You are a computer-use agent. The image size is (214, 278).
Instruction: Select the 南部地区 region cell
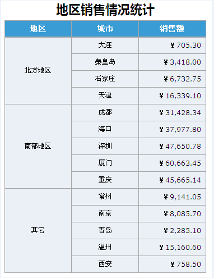[38, 147]
